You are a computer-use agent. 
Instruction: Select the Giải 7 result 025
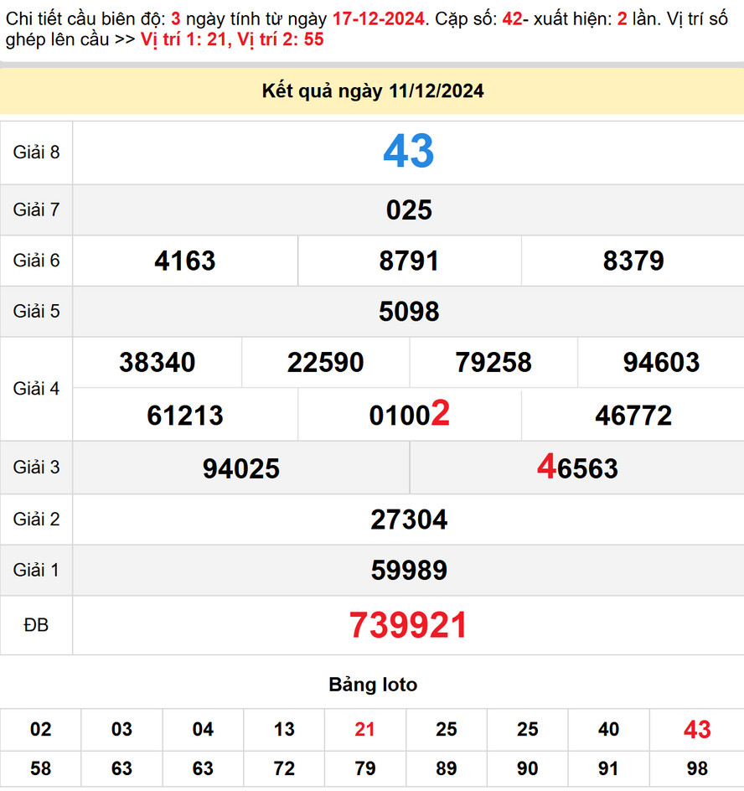408,209
